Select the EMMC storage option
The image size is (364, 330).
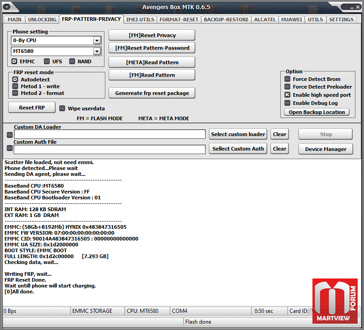(x=14, y=61)
